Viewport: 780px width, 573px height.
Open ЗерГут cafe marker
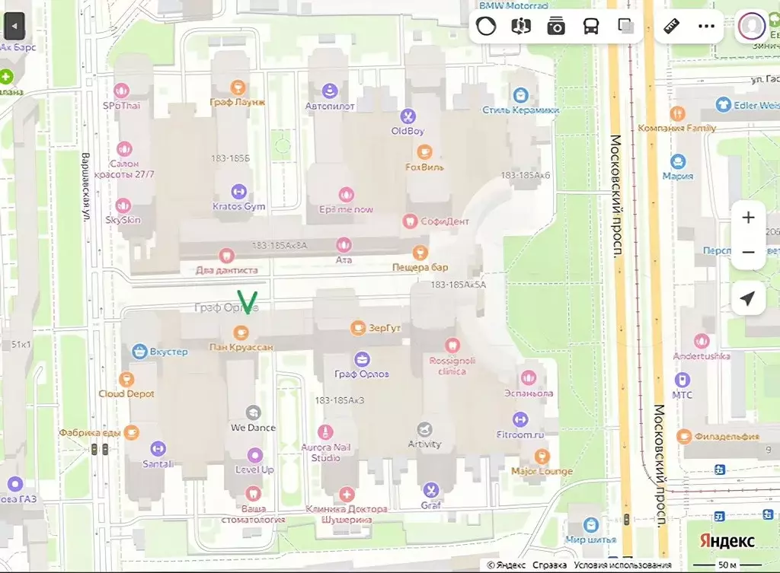point(358,327)
